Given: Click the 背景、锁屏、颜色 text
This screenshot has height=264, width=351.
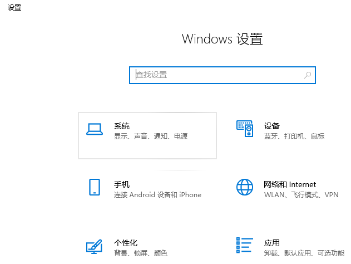Looking at the screenshot, I should (x=140, y=253).
